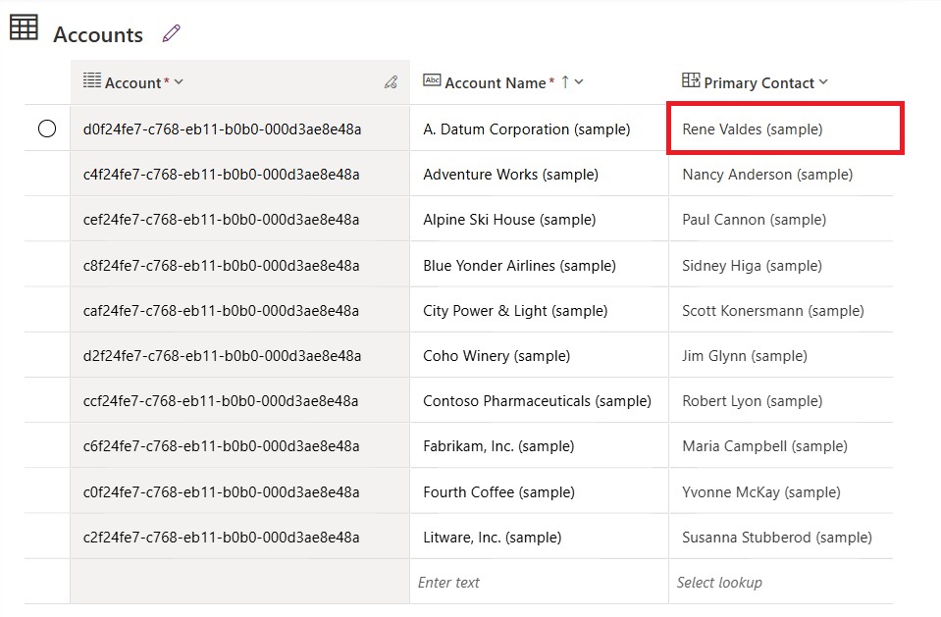941x617 pixels.
Task: Click the Rene Valdes (sample) primary contact cell
Action: pyautogui.click(x=785, y=129)
